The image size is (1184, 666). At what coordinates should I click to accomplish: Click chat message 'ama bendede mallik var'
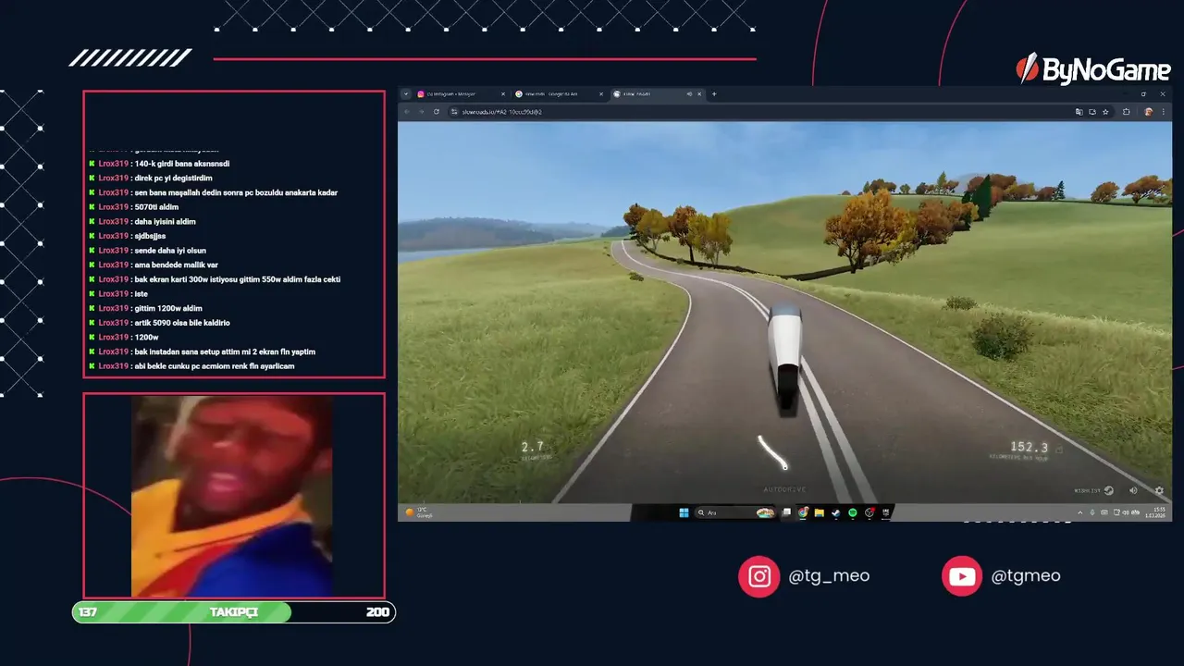pos(176,265)
